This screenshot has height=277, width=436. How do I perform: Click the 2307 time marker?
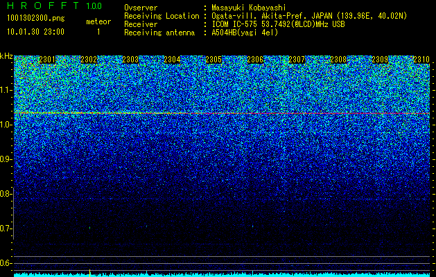(x=297, y=60)
